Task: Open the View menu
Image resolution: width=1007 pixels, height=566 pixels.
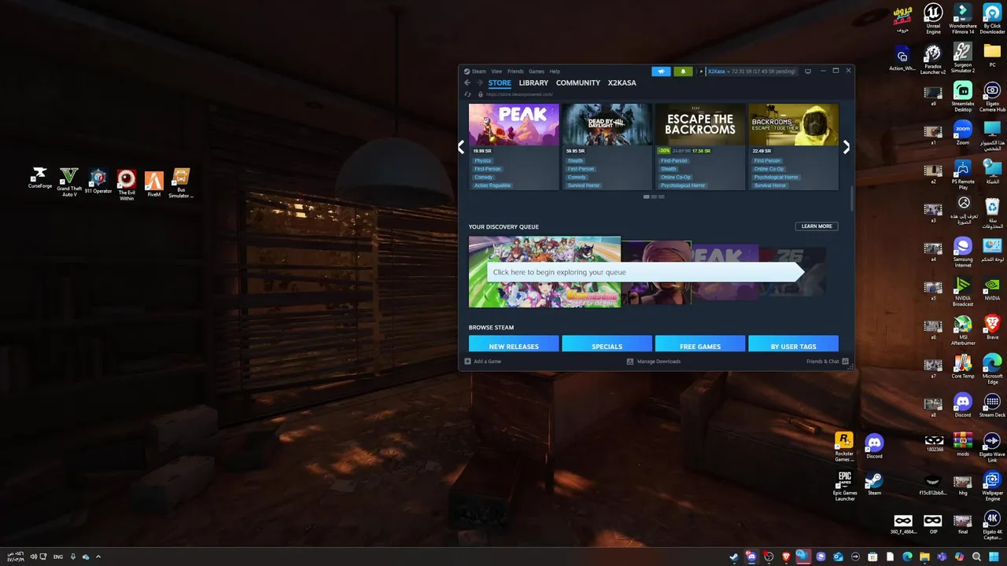Action: click(x=496, y=72)
